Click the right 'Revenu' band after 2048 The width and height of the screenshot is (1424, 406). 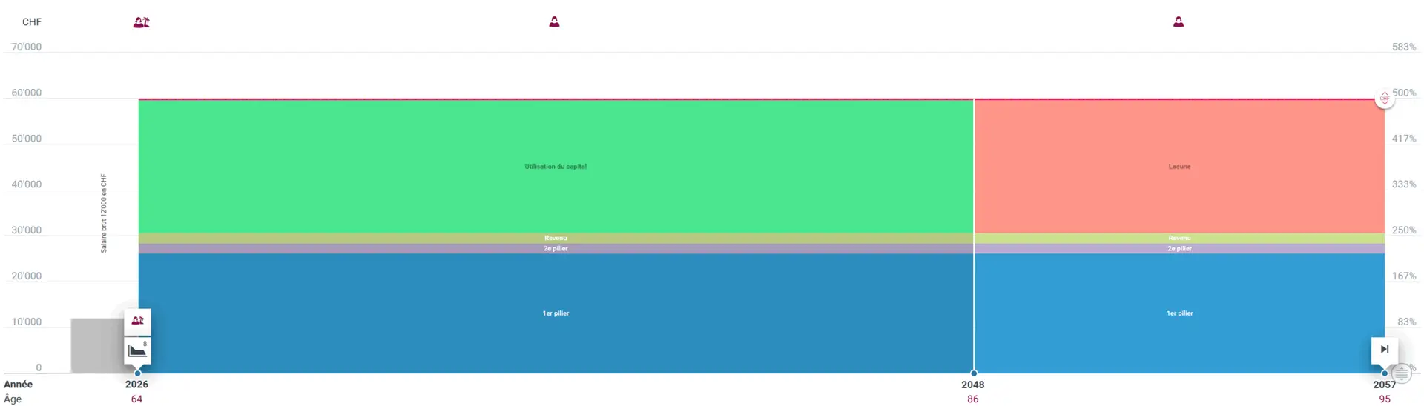[1179, 239]
